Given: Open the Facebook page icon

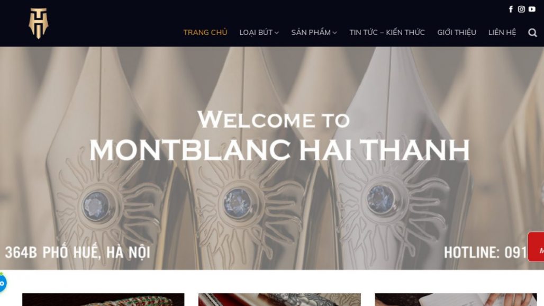Looking at the screenshot, I should point(511,10).
